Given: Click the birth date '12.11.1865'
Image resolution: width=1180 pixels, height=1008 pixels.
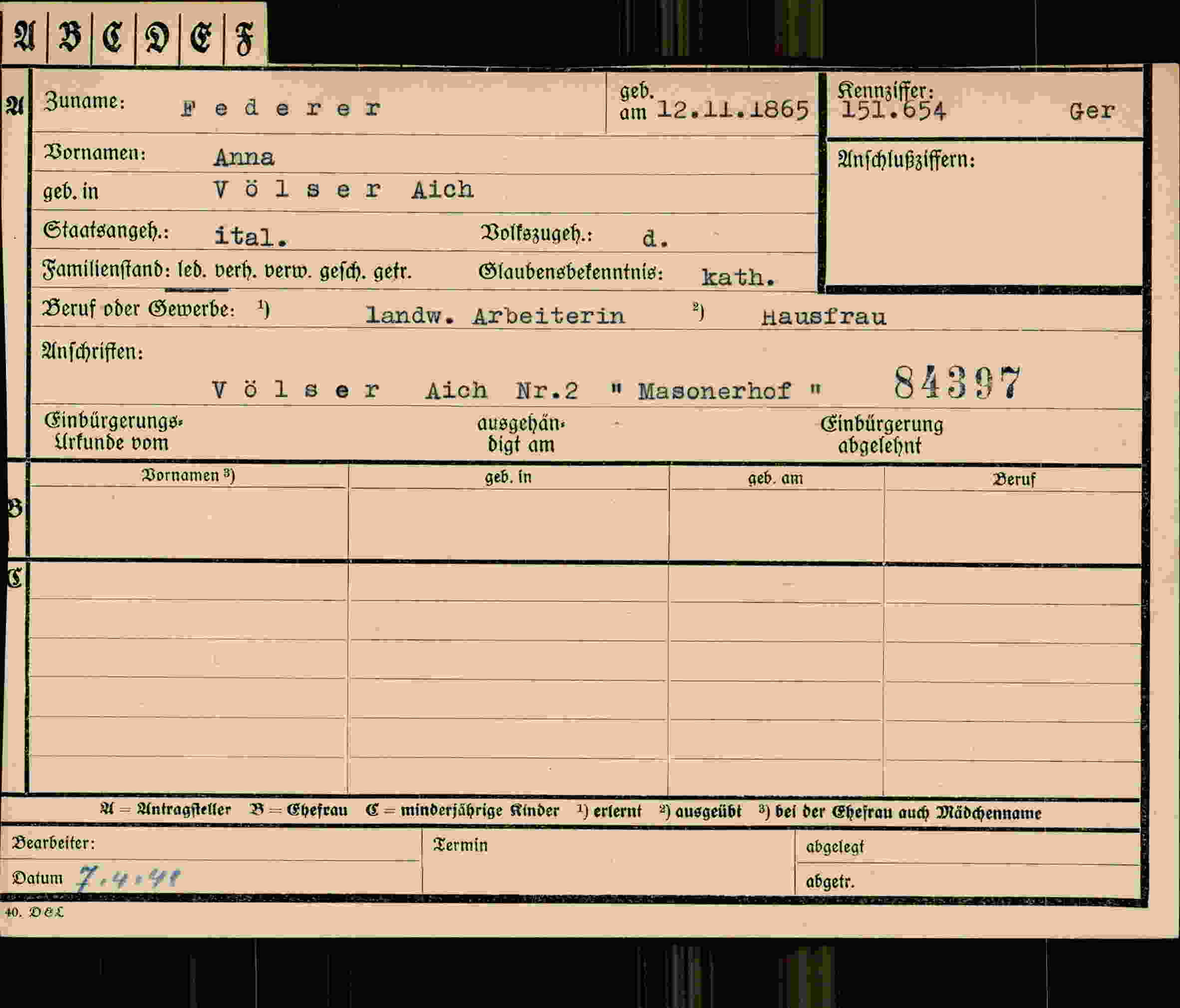Looking at the screenshot, I should [732, 109].
